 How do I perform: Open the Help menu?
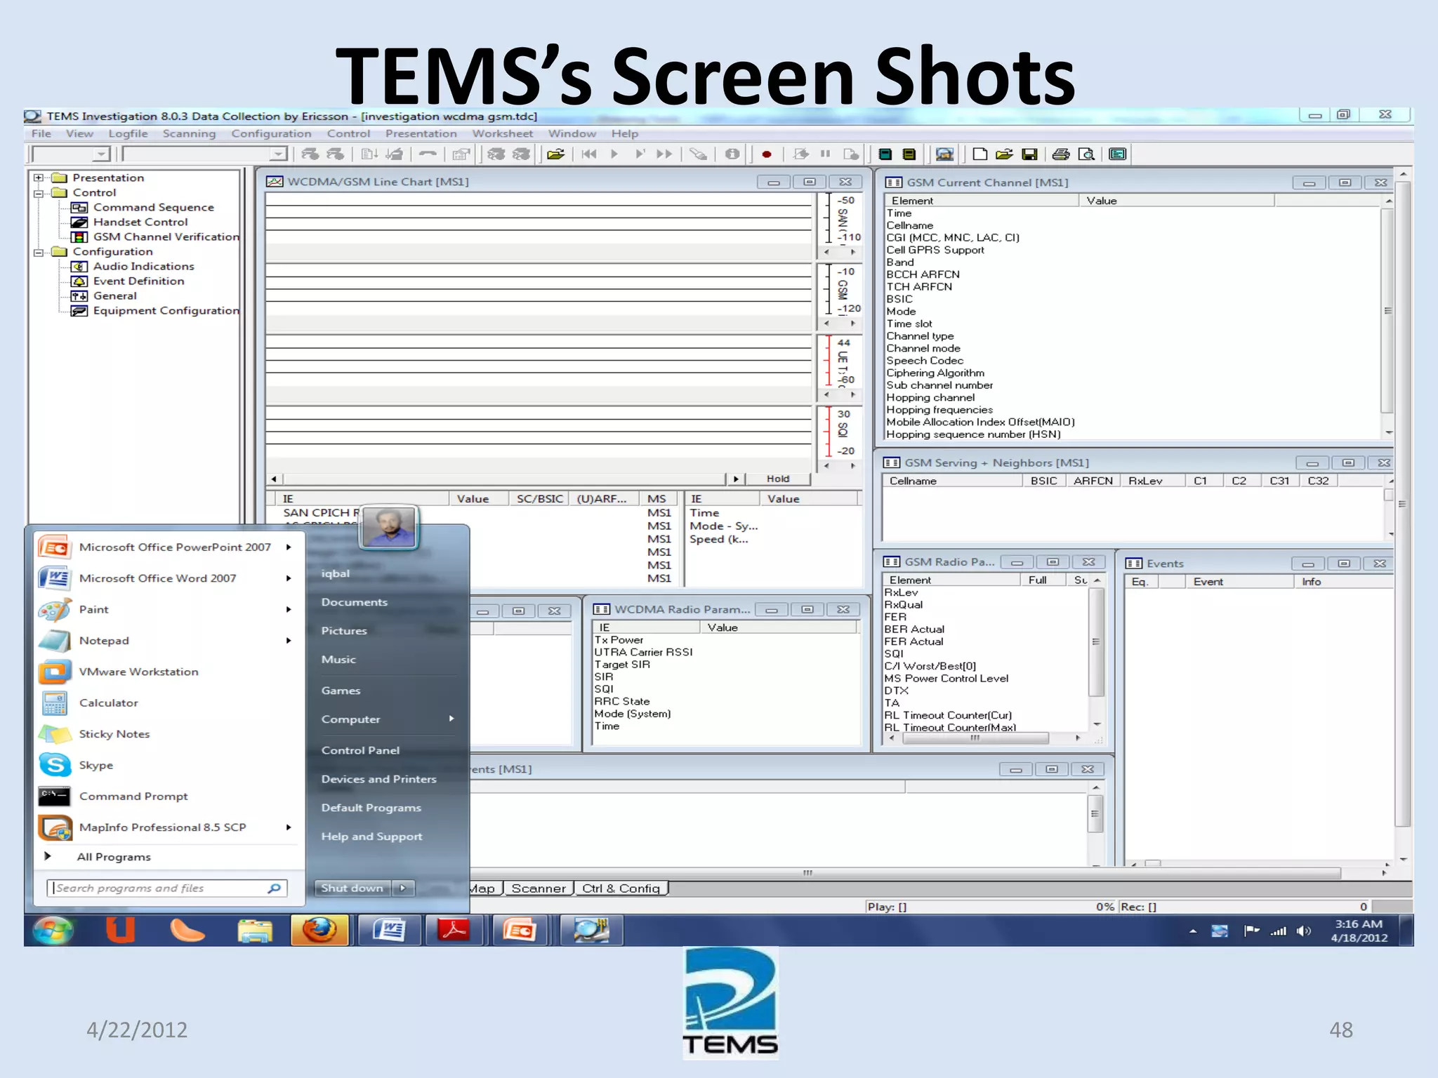point(624,133)
